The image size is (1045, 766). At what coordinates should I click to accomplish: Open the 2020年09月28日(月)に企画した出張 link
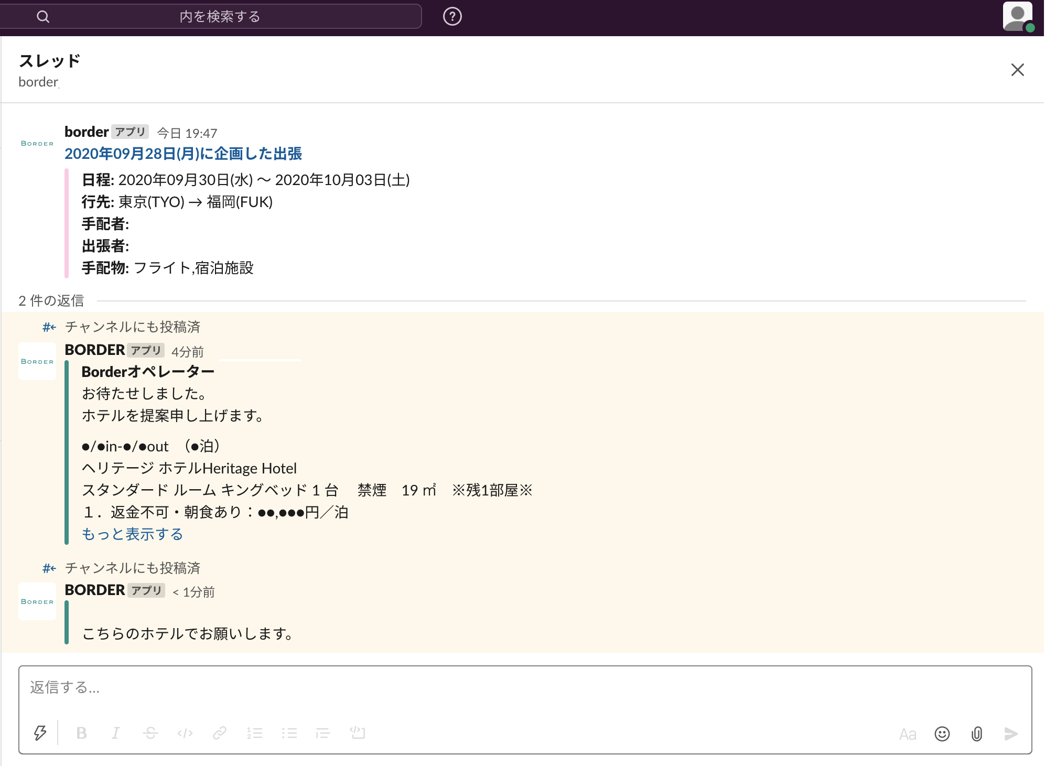183,154
